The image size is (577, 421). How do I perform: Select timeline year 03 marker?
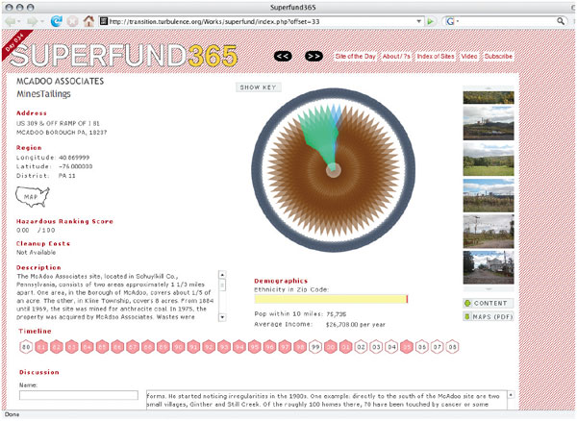(x=376, y=347)
